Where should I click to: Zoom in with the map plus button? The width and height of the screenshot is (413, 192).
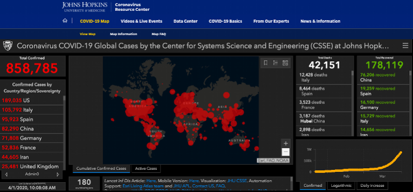coord(286,144)
